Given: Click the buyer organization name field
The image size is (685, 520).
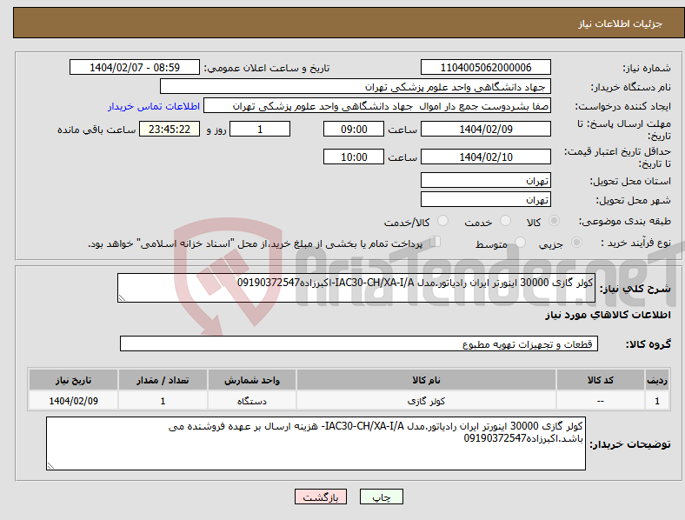Looking at the screenshot, I should (x=356, y=87).
